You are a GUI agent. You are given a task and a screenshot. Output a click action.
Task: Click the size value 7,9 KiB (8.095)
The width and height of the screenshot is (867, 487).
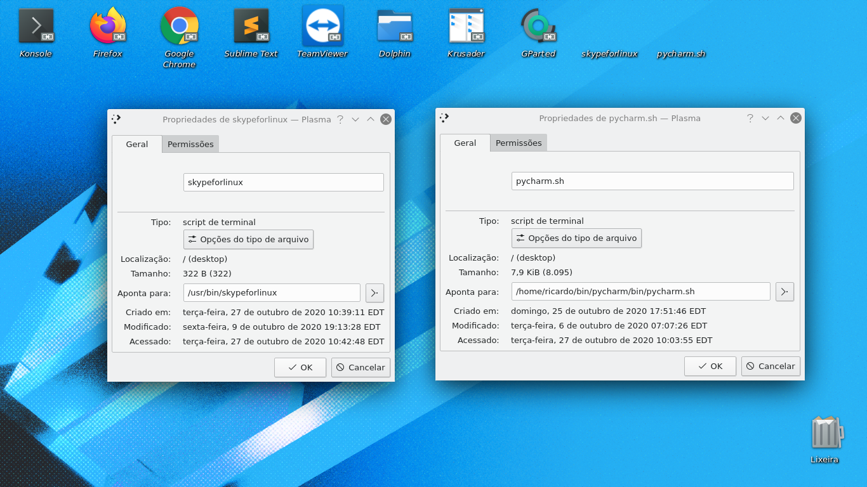pos(541,273)
